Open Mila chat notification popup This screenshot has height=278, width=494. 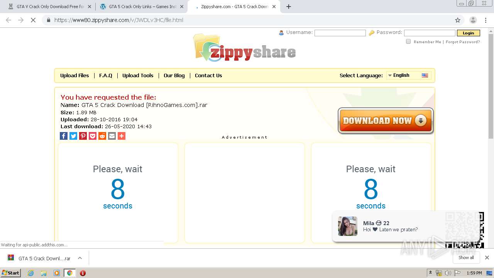point(405,226)
